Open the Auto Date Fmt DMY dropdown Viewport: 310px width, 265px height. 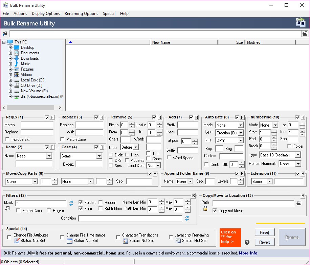pos(240,140)
